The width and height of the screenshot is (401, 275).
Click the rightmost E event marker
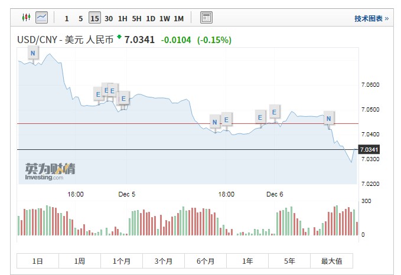[x=275, y=111]
